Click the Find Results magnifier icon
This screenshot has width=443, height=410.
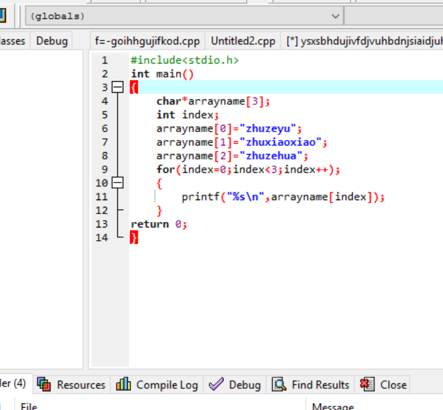point(279,385)
